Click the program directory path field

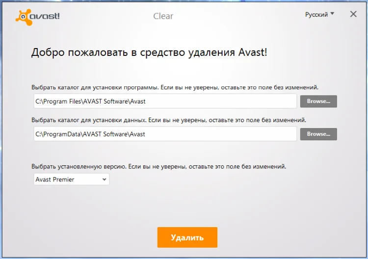[x=165, y=101]
